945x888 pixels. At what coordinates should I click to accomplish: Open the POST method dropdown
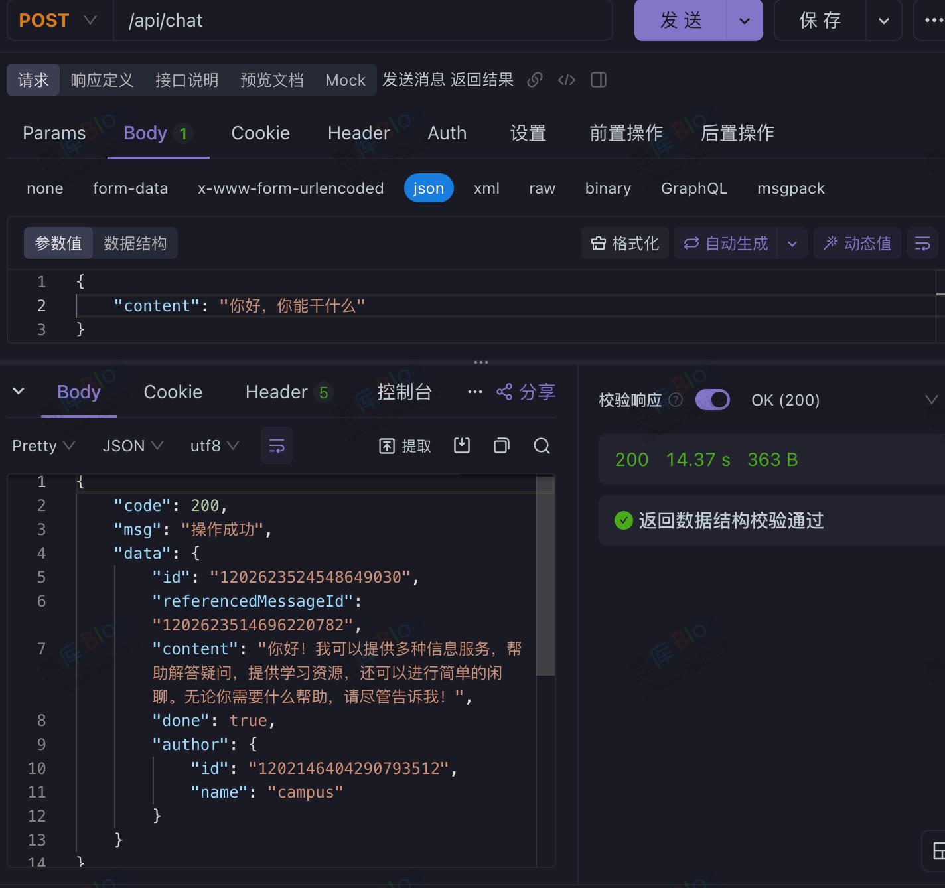pos(89,20)
